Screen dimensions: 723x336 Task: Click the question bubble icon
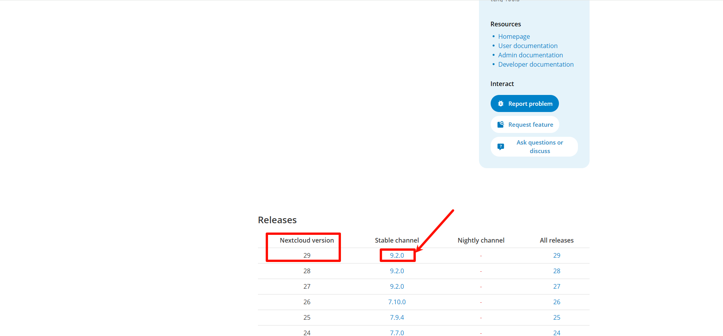501,147
